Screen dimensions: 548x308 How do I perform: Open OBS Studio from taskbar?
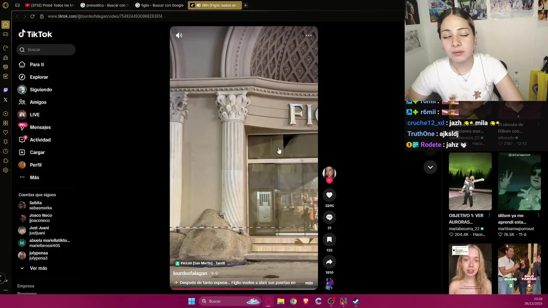(x=331, y=301)
